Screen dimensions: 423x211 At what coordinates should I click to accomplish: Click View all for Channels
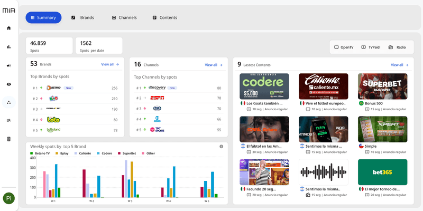[214, 65]
